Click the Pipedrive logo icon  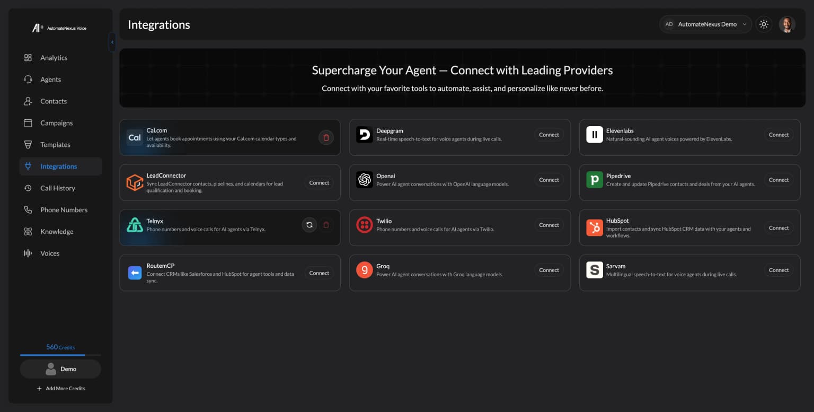[x=595, y=180]
